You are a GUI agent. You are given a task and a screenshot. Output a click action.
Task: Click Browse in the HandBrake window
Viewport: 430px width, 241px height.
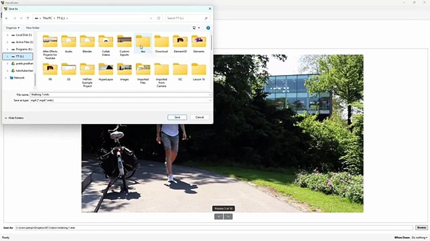(421, 228)
